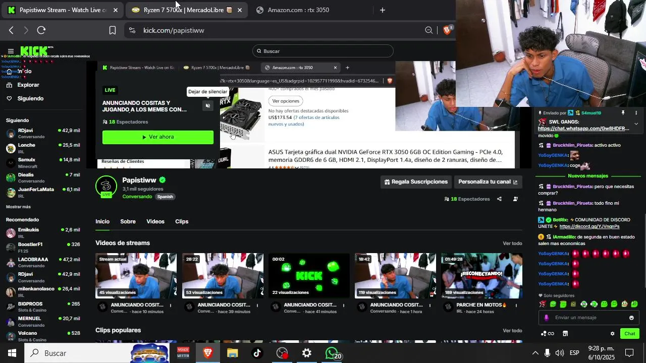Expand followed channels with Mostrar más
Viewport: 646px width, 363px height.
[x=18, y=207]
